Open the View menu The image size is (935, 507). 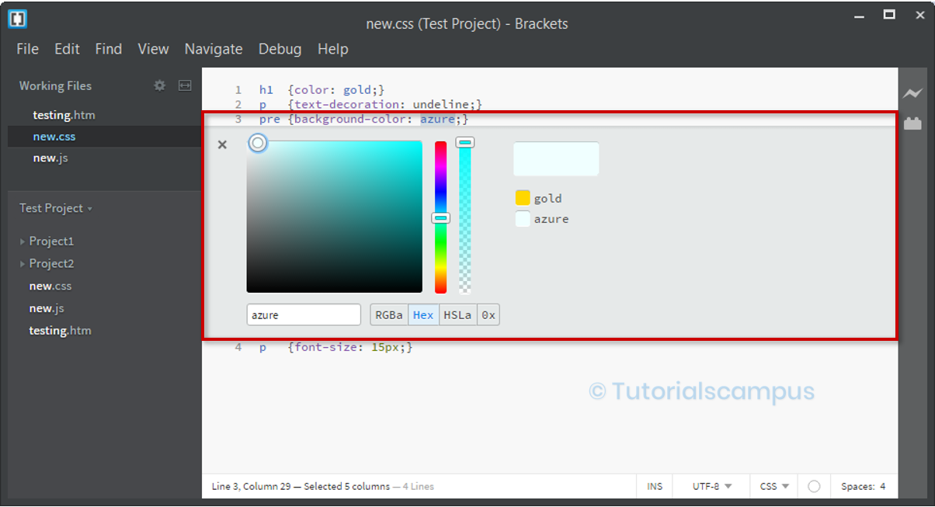tap(153, 49)
